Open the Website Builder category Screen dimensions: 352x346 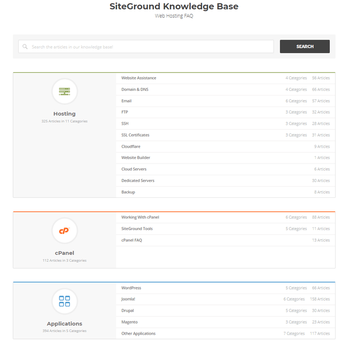coord(136,157)
